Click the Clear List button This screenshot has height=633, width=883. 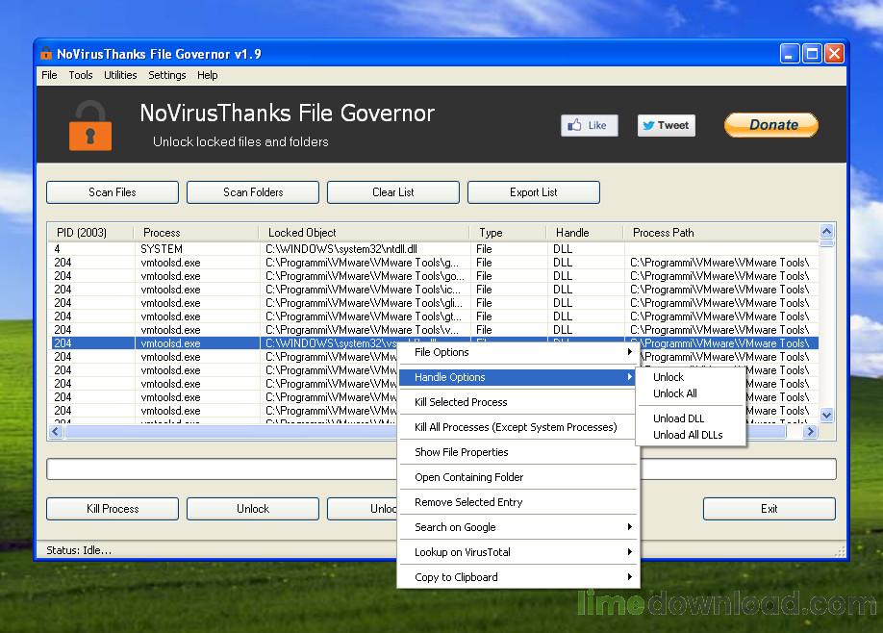pos(393,192)
